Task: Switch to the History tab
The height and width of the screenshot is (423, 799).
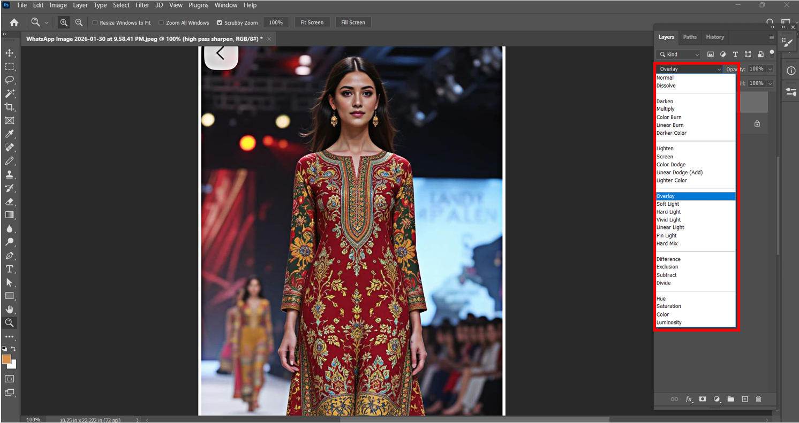Action: (x=714, y=37)
